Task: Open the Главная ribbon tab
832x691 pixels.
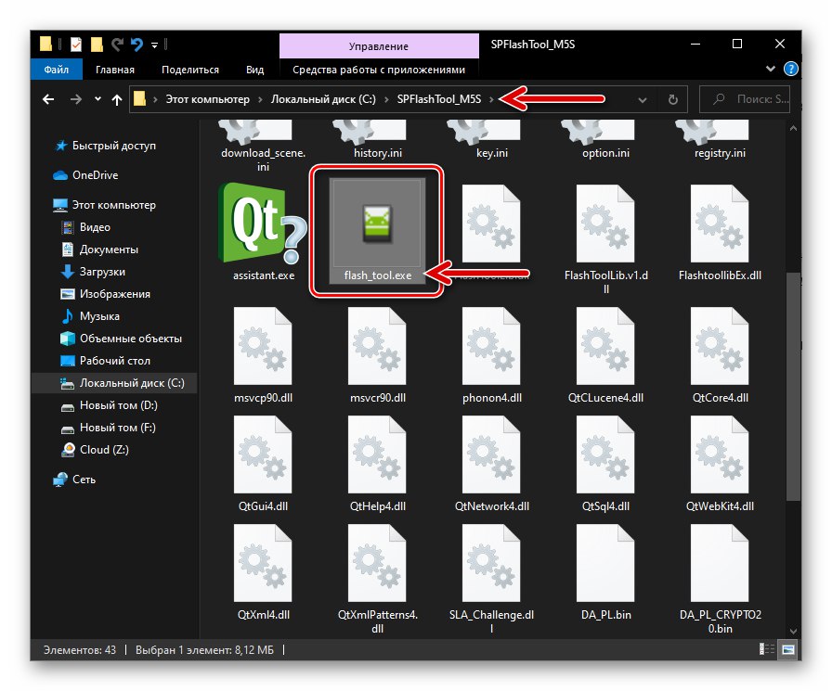Action: (115, 70)
